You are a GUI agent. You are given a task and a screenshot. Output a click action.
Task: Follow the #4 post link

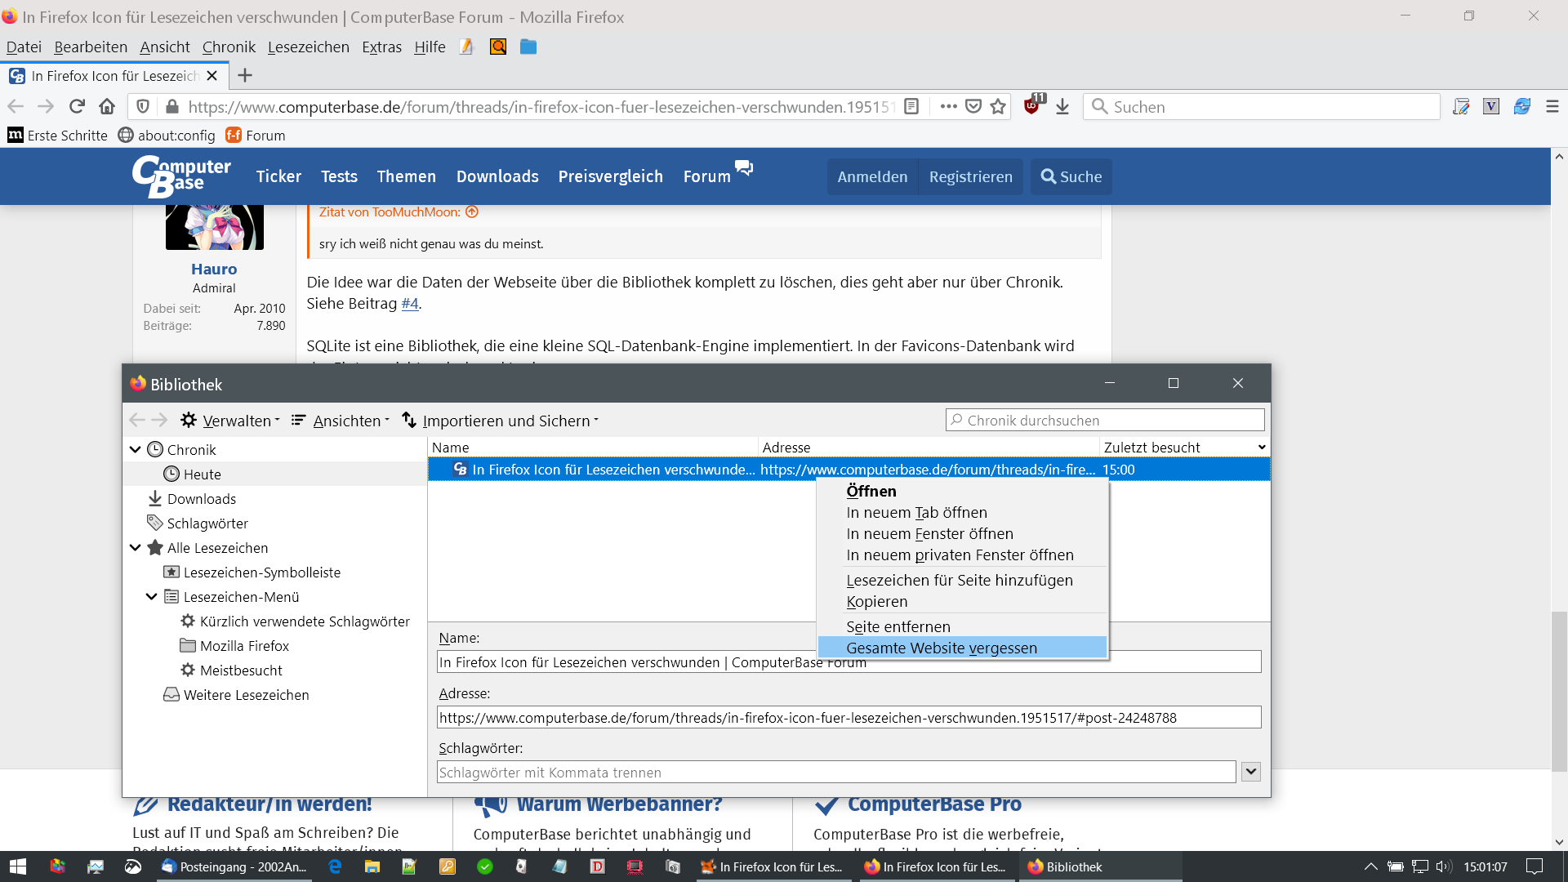click(410, 304)
